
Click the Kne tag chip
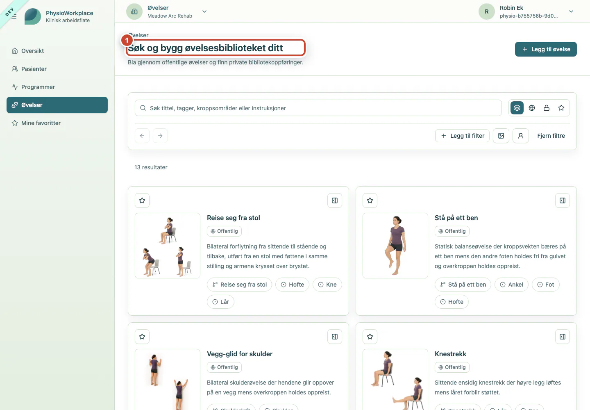click(x=327, y=285)
